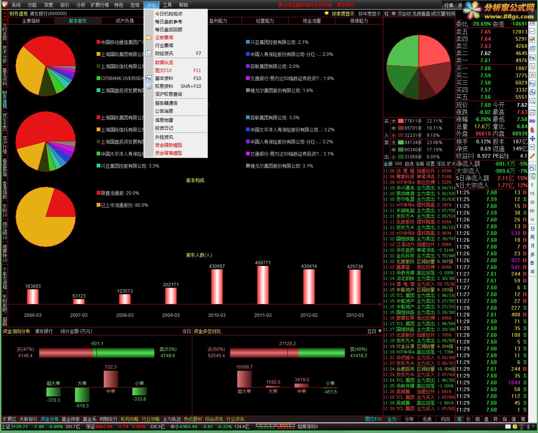Viewport: 538px width, 433px height.
Task: Click the 证券要闻 folder icon in menu
Action: (x=148, y=38)
